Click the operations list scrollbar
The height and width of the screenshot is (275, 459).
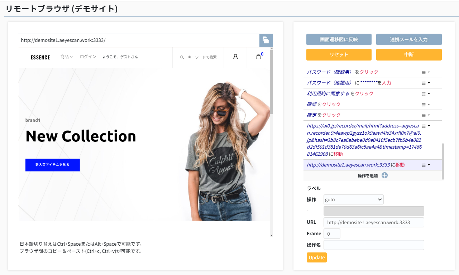443,161
